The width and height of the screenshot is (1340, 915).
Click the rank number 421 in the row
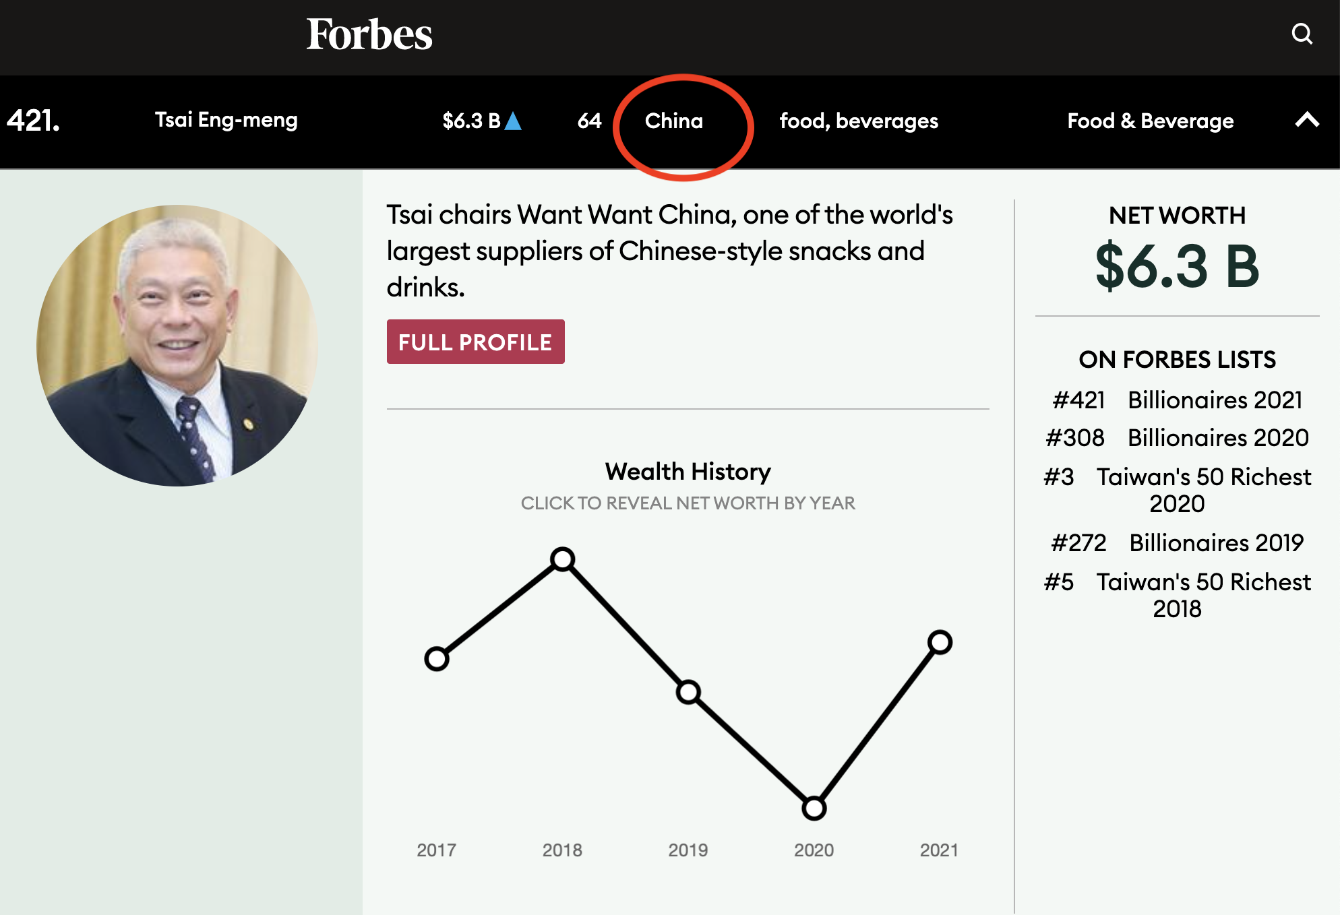(x=33, y=121)
